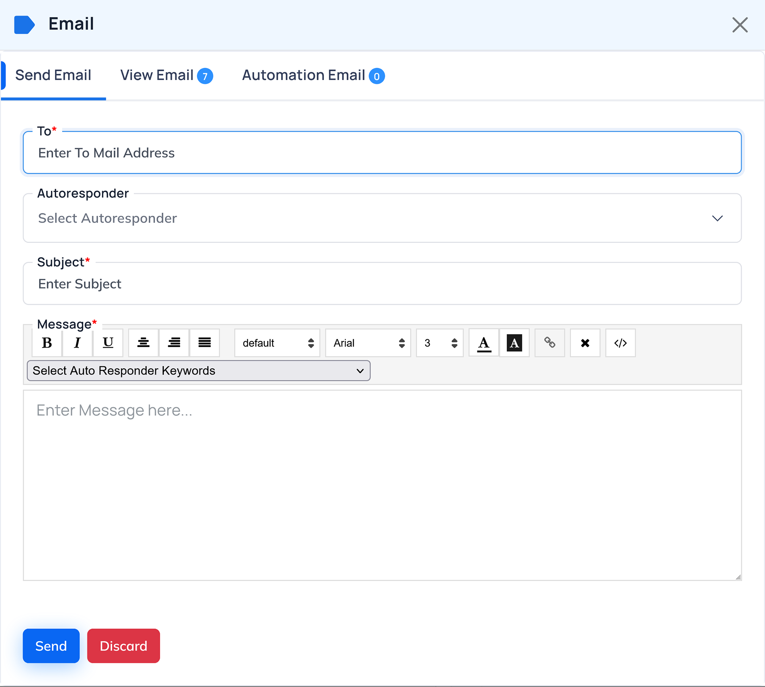Change the font size selector
Viewport: 765px width, 687px height.
coord(439,343)
